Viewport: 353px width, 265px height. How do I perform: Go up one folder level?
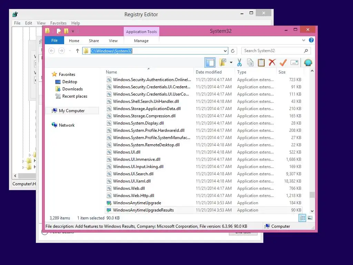[78, 51]
